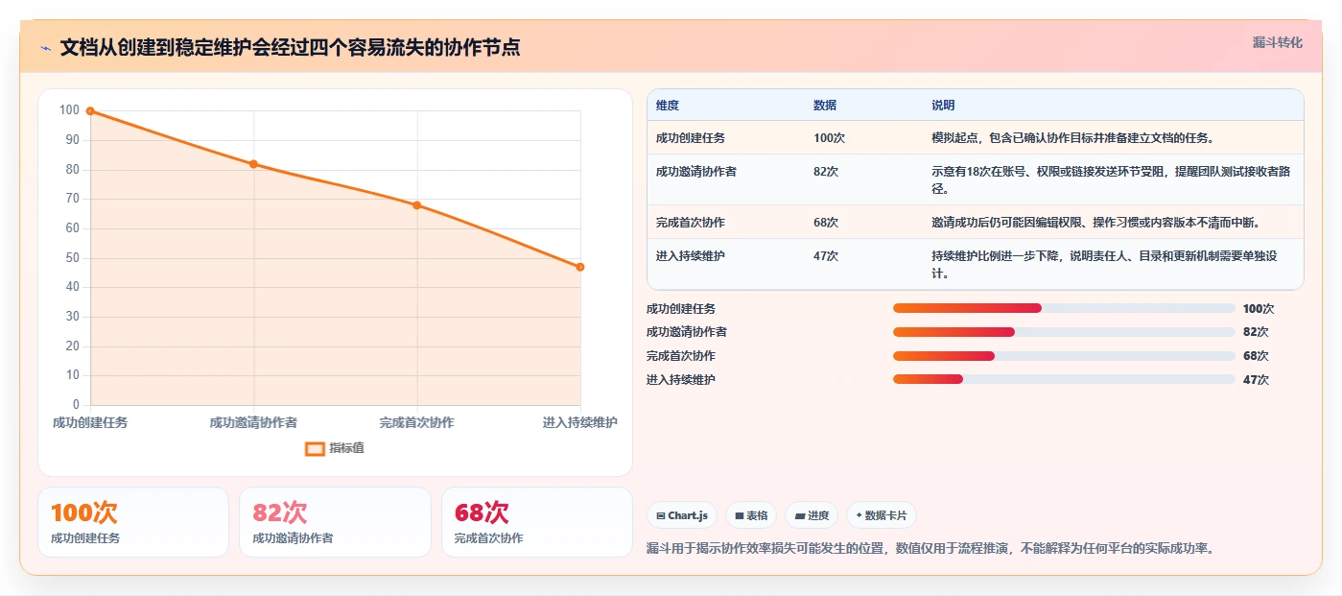Click the y-axis value 100 on the chart
Screen dimensions: 1342x596
(x=69, y=110)
